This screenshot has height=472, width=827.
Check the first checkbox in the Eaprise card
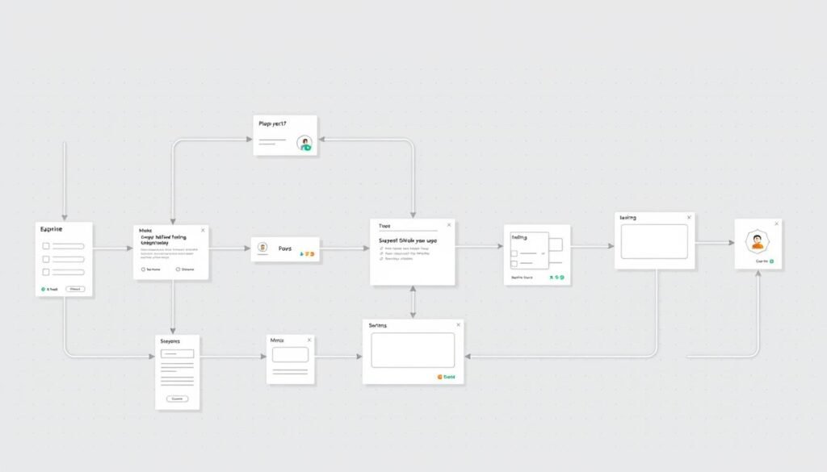tap(46, 246)
